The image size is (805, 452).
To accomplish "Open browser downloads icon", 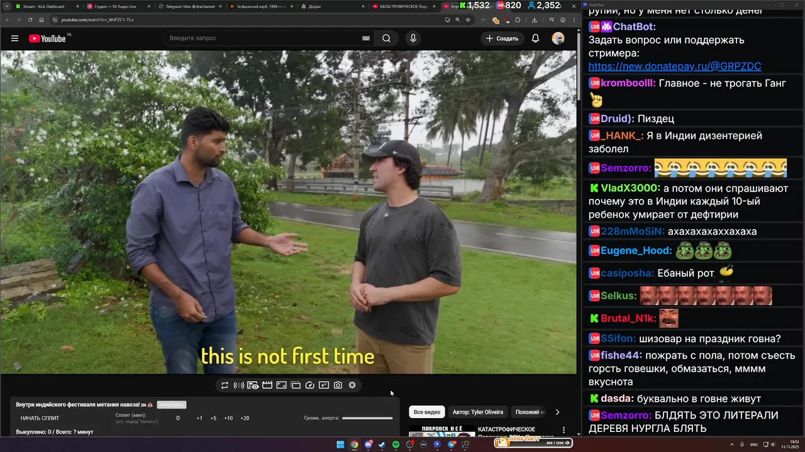I will tap(535, 19).
